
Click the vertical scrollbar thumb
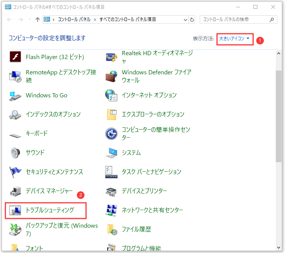278,115
